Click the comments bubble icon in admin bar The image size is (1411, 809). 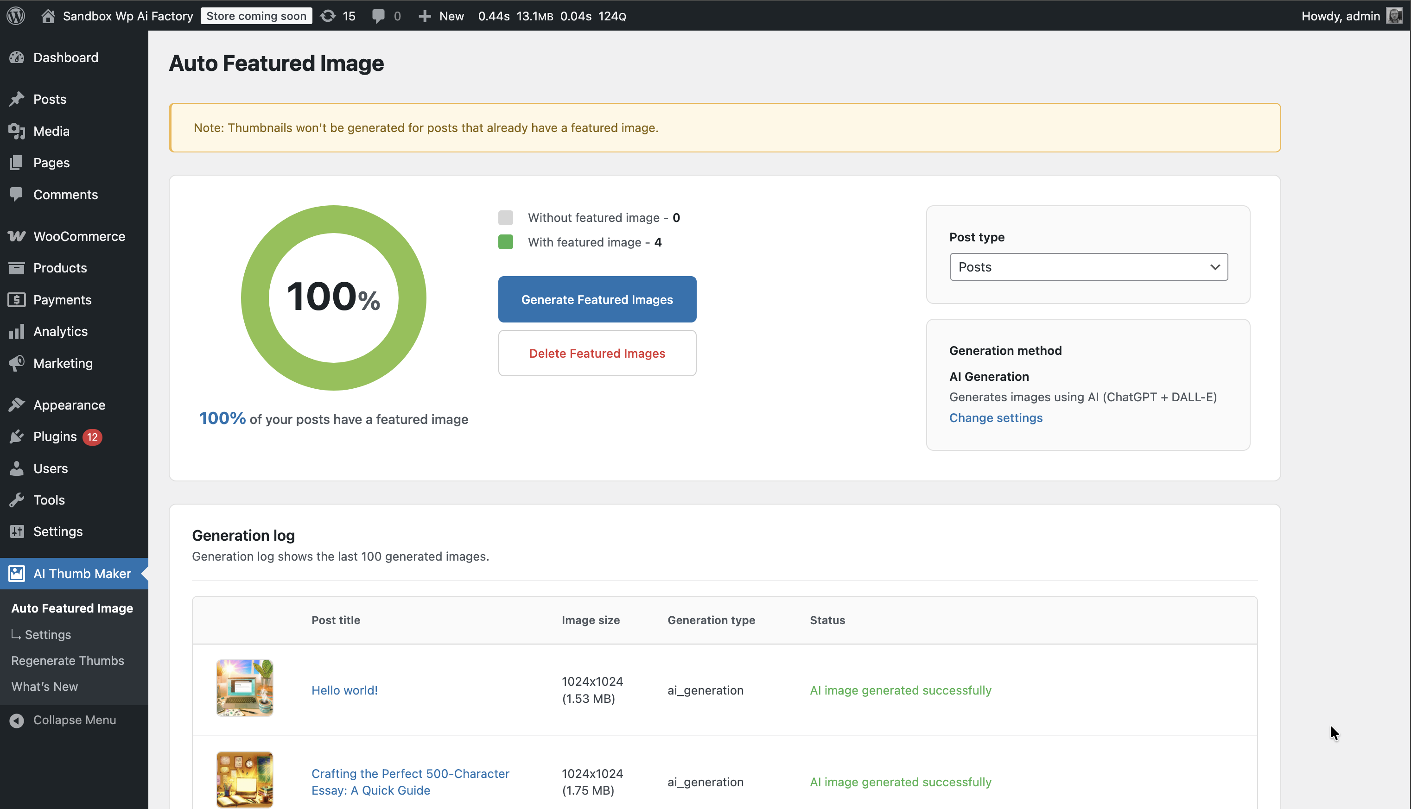[378, 16]
